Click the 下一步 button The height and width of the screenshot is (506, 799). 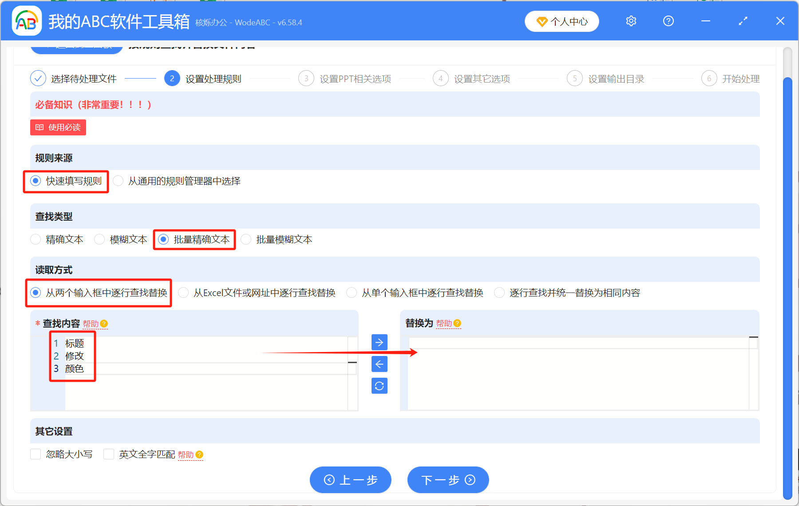click(447, 480)
